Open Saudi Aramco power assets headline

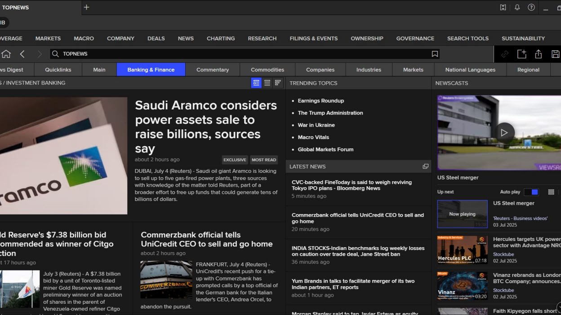206,127
